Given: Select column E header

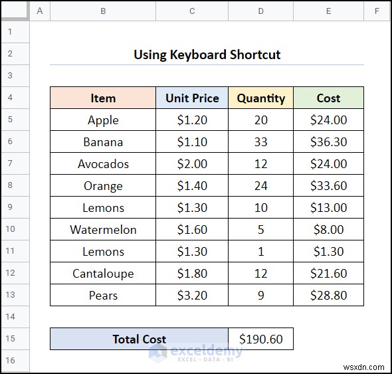Looking at the screenshot, I should click(328, 11).
